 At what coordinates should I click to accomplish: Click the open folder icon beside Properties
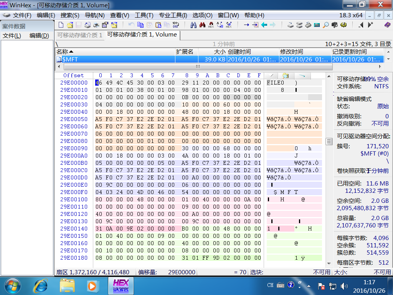[114, 25]
